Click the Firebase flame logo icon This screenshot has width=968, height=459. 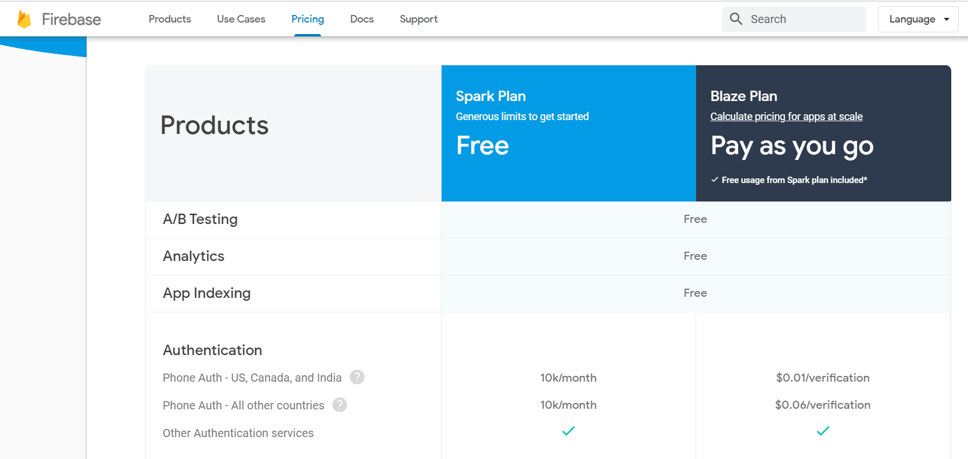[24, 19]
